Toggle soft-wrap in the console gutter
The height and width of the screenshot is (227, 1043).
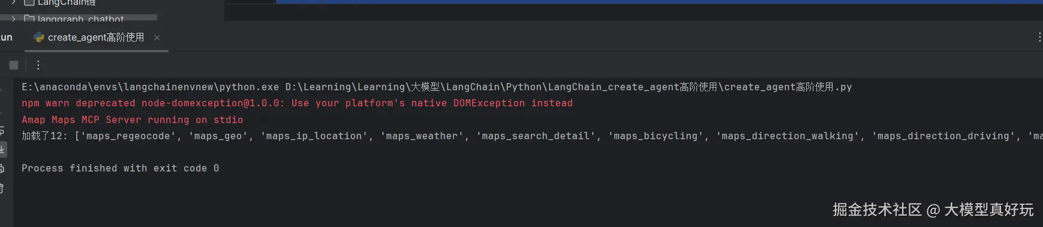point(2,131)
